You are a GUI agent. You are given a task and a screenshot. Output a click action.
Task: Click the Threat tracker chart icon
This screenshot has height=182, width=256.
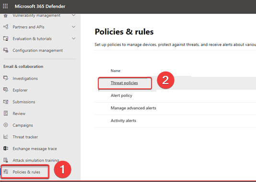tap(6, 137)
